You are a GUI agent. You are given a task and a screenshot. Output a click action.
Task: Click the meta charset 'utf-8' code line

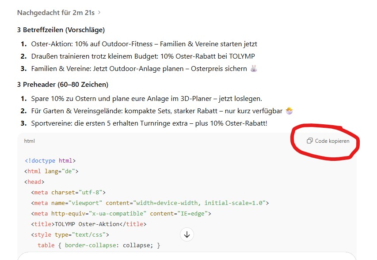click(x=68, y=193)
